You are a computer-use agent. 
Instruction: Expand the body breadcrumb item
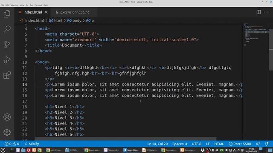tap(74, 20)
